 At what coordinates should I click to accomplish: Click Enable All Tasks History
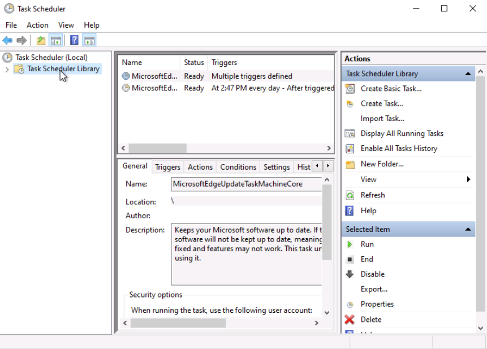click(x=399, y=148)
